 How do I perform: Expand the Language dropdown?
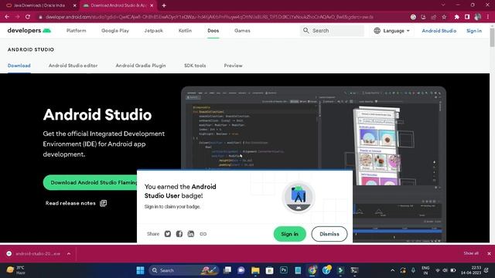(392, 31)
